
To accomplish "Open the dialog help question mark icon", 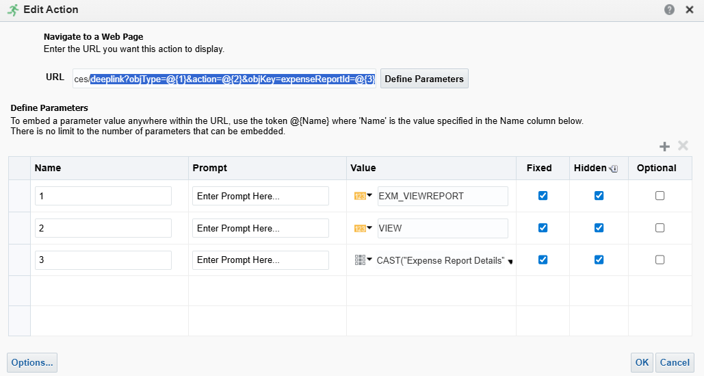I will pos(669,10).
